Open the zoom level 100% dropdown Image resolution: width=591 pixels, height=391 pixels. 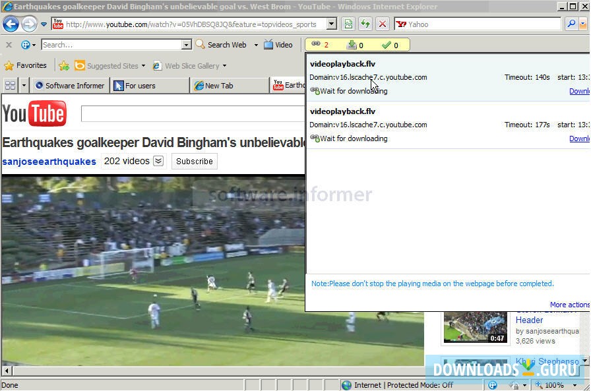575,385
